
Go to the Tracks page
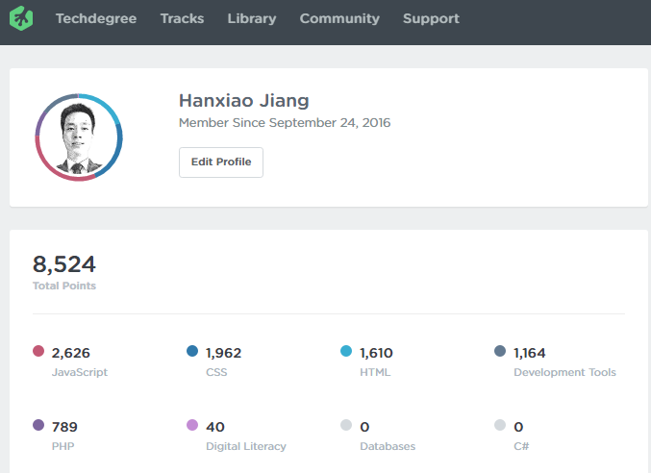tap(182, 18)
